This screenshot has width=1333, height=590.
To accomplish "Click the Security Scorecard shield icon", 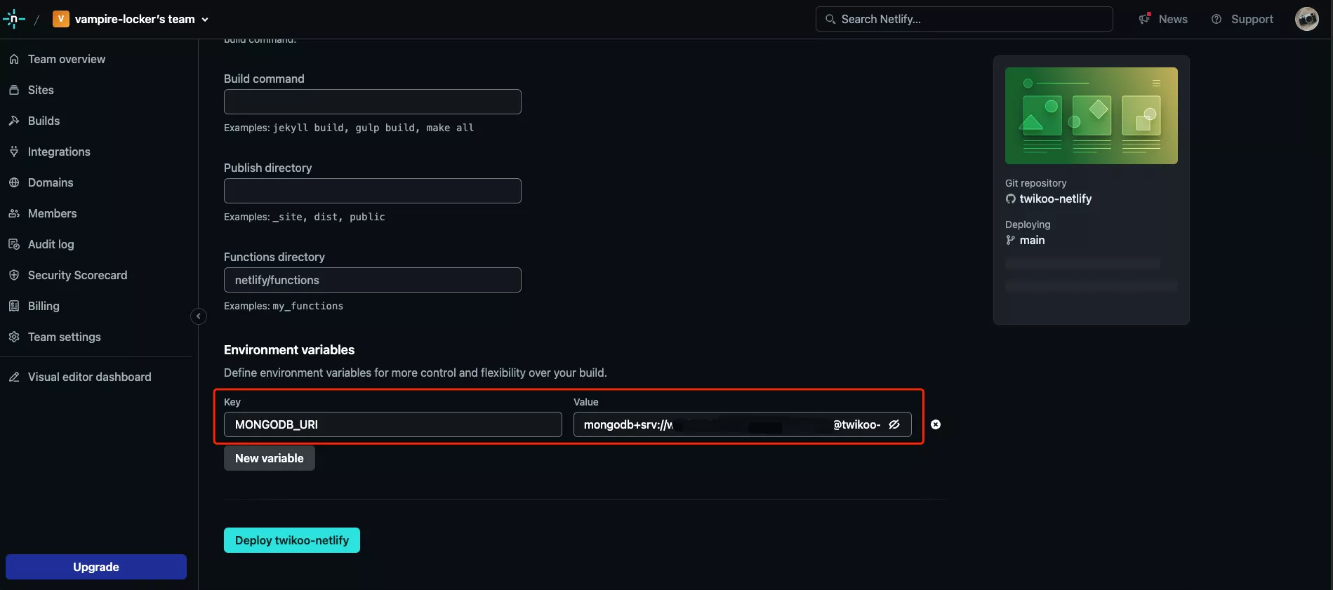I will 14,275.
